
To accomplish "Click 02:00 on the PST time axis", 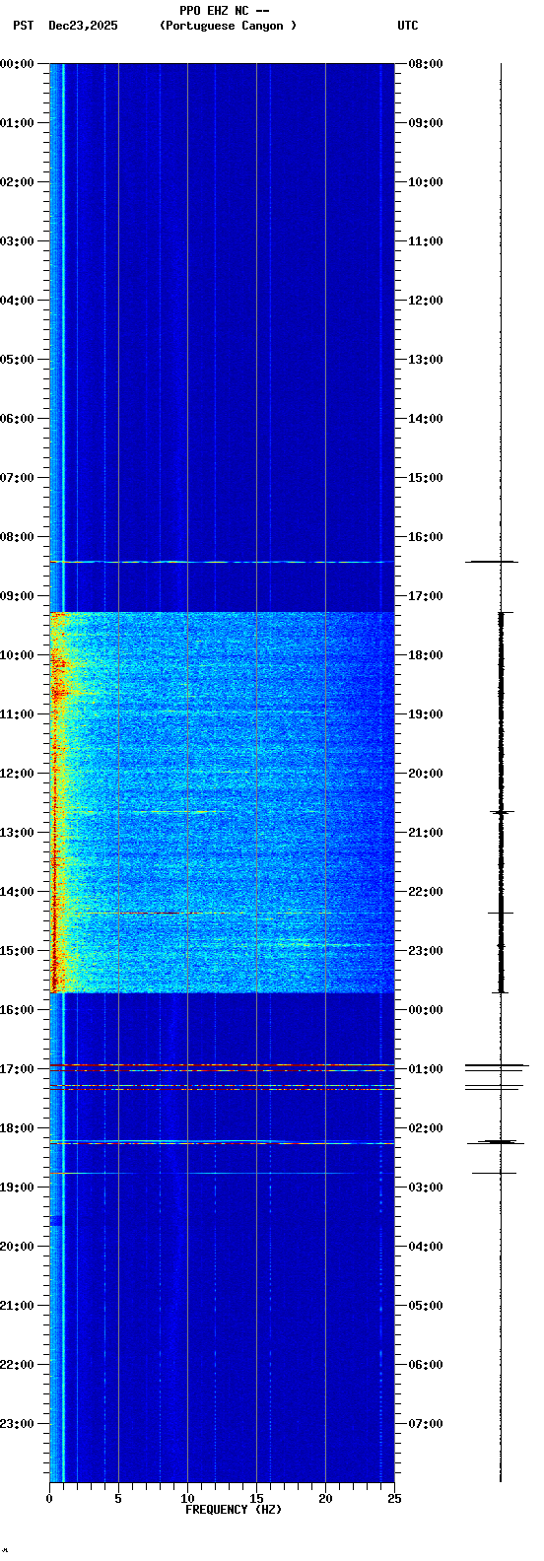I will [x=18, y=182].
